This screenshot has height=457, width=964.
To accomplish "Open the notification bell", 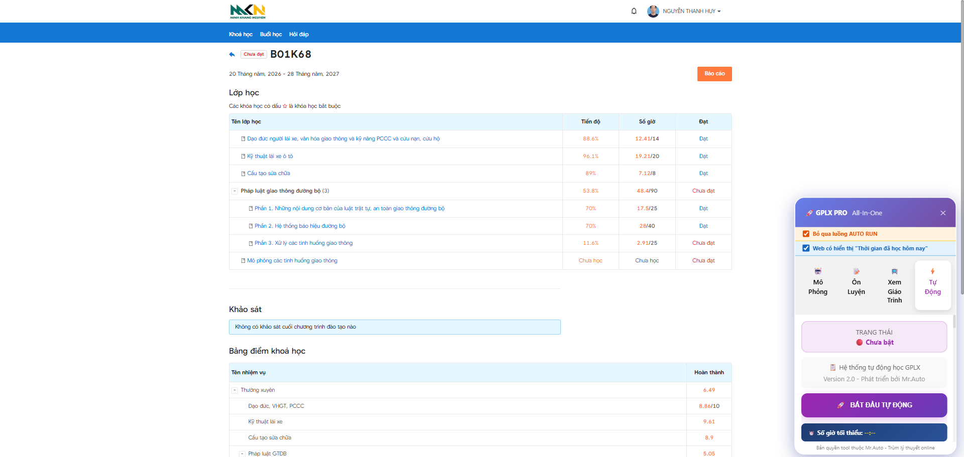I will [x=634, y=11].
